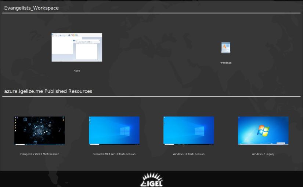Collapse the Evangelists_Workspace section header
This screenshot has height=187, width=303.
(x=31, y=8)
